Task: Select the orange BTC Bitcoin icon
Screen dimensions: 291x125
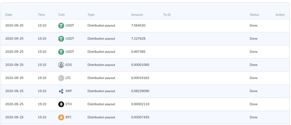Action: (x=61, y=117)
